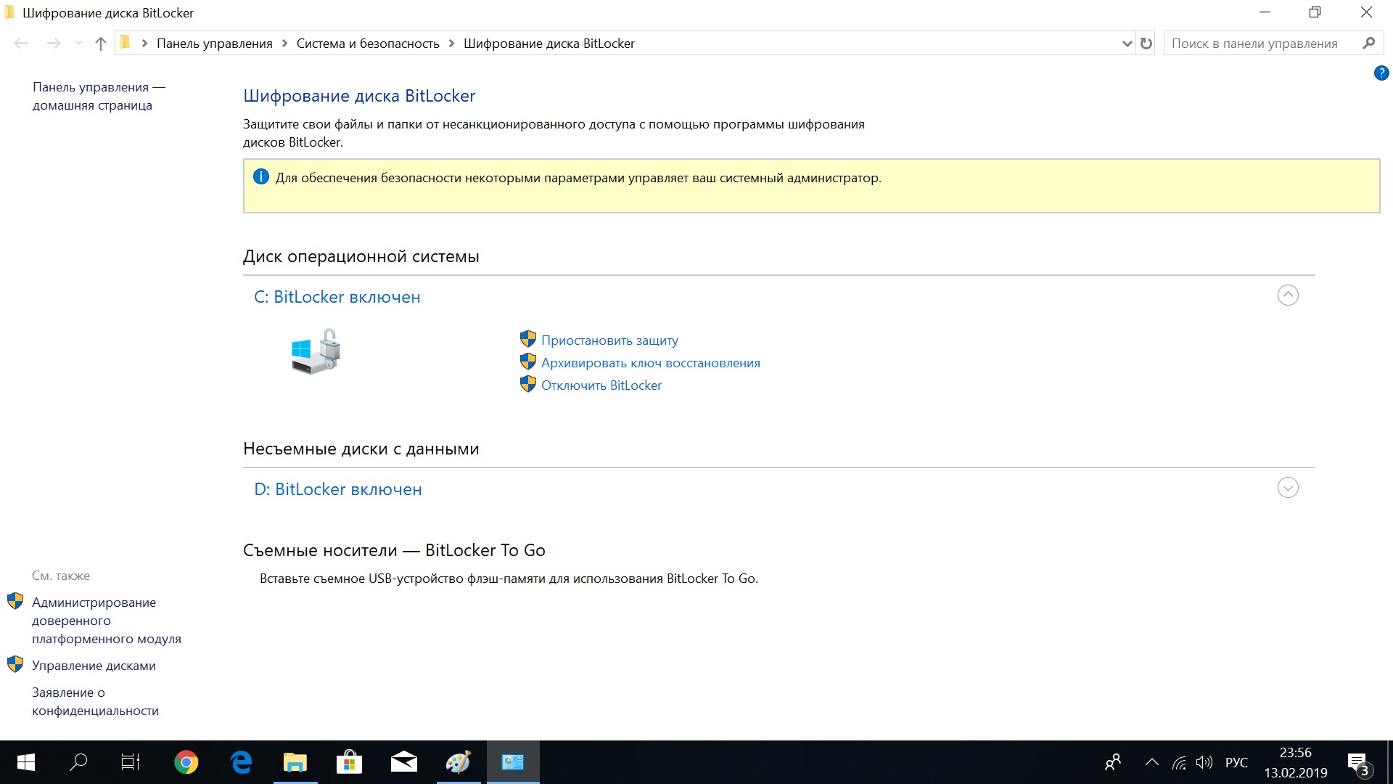Screen dimensions: 1393x784
Task: Collapse the C: drive section
Action: point(1288,295)
